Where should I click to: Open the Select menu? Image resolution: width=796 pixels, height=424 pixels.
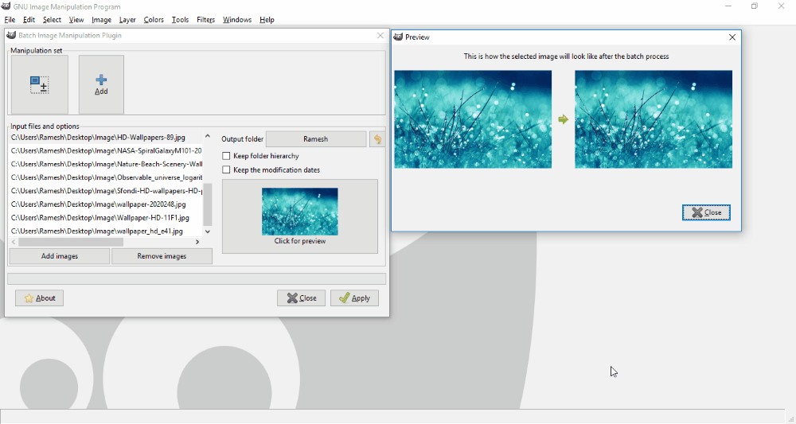tap(52, 20)
